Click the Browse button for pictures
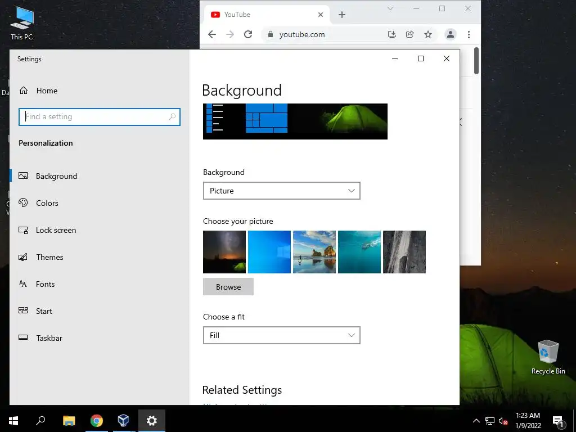Viewport: 576px width, 432px height. (228, 286)
